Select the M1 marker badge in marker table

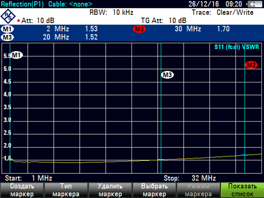[7, 29]
